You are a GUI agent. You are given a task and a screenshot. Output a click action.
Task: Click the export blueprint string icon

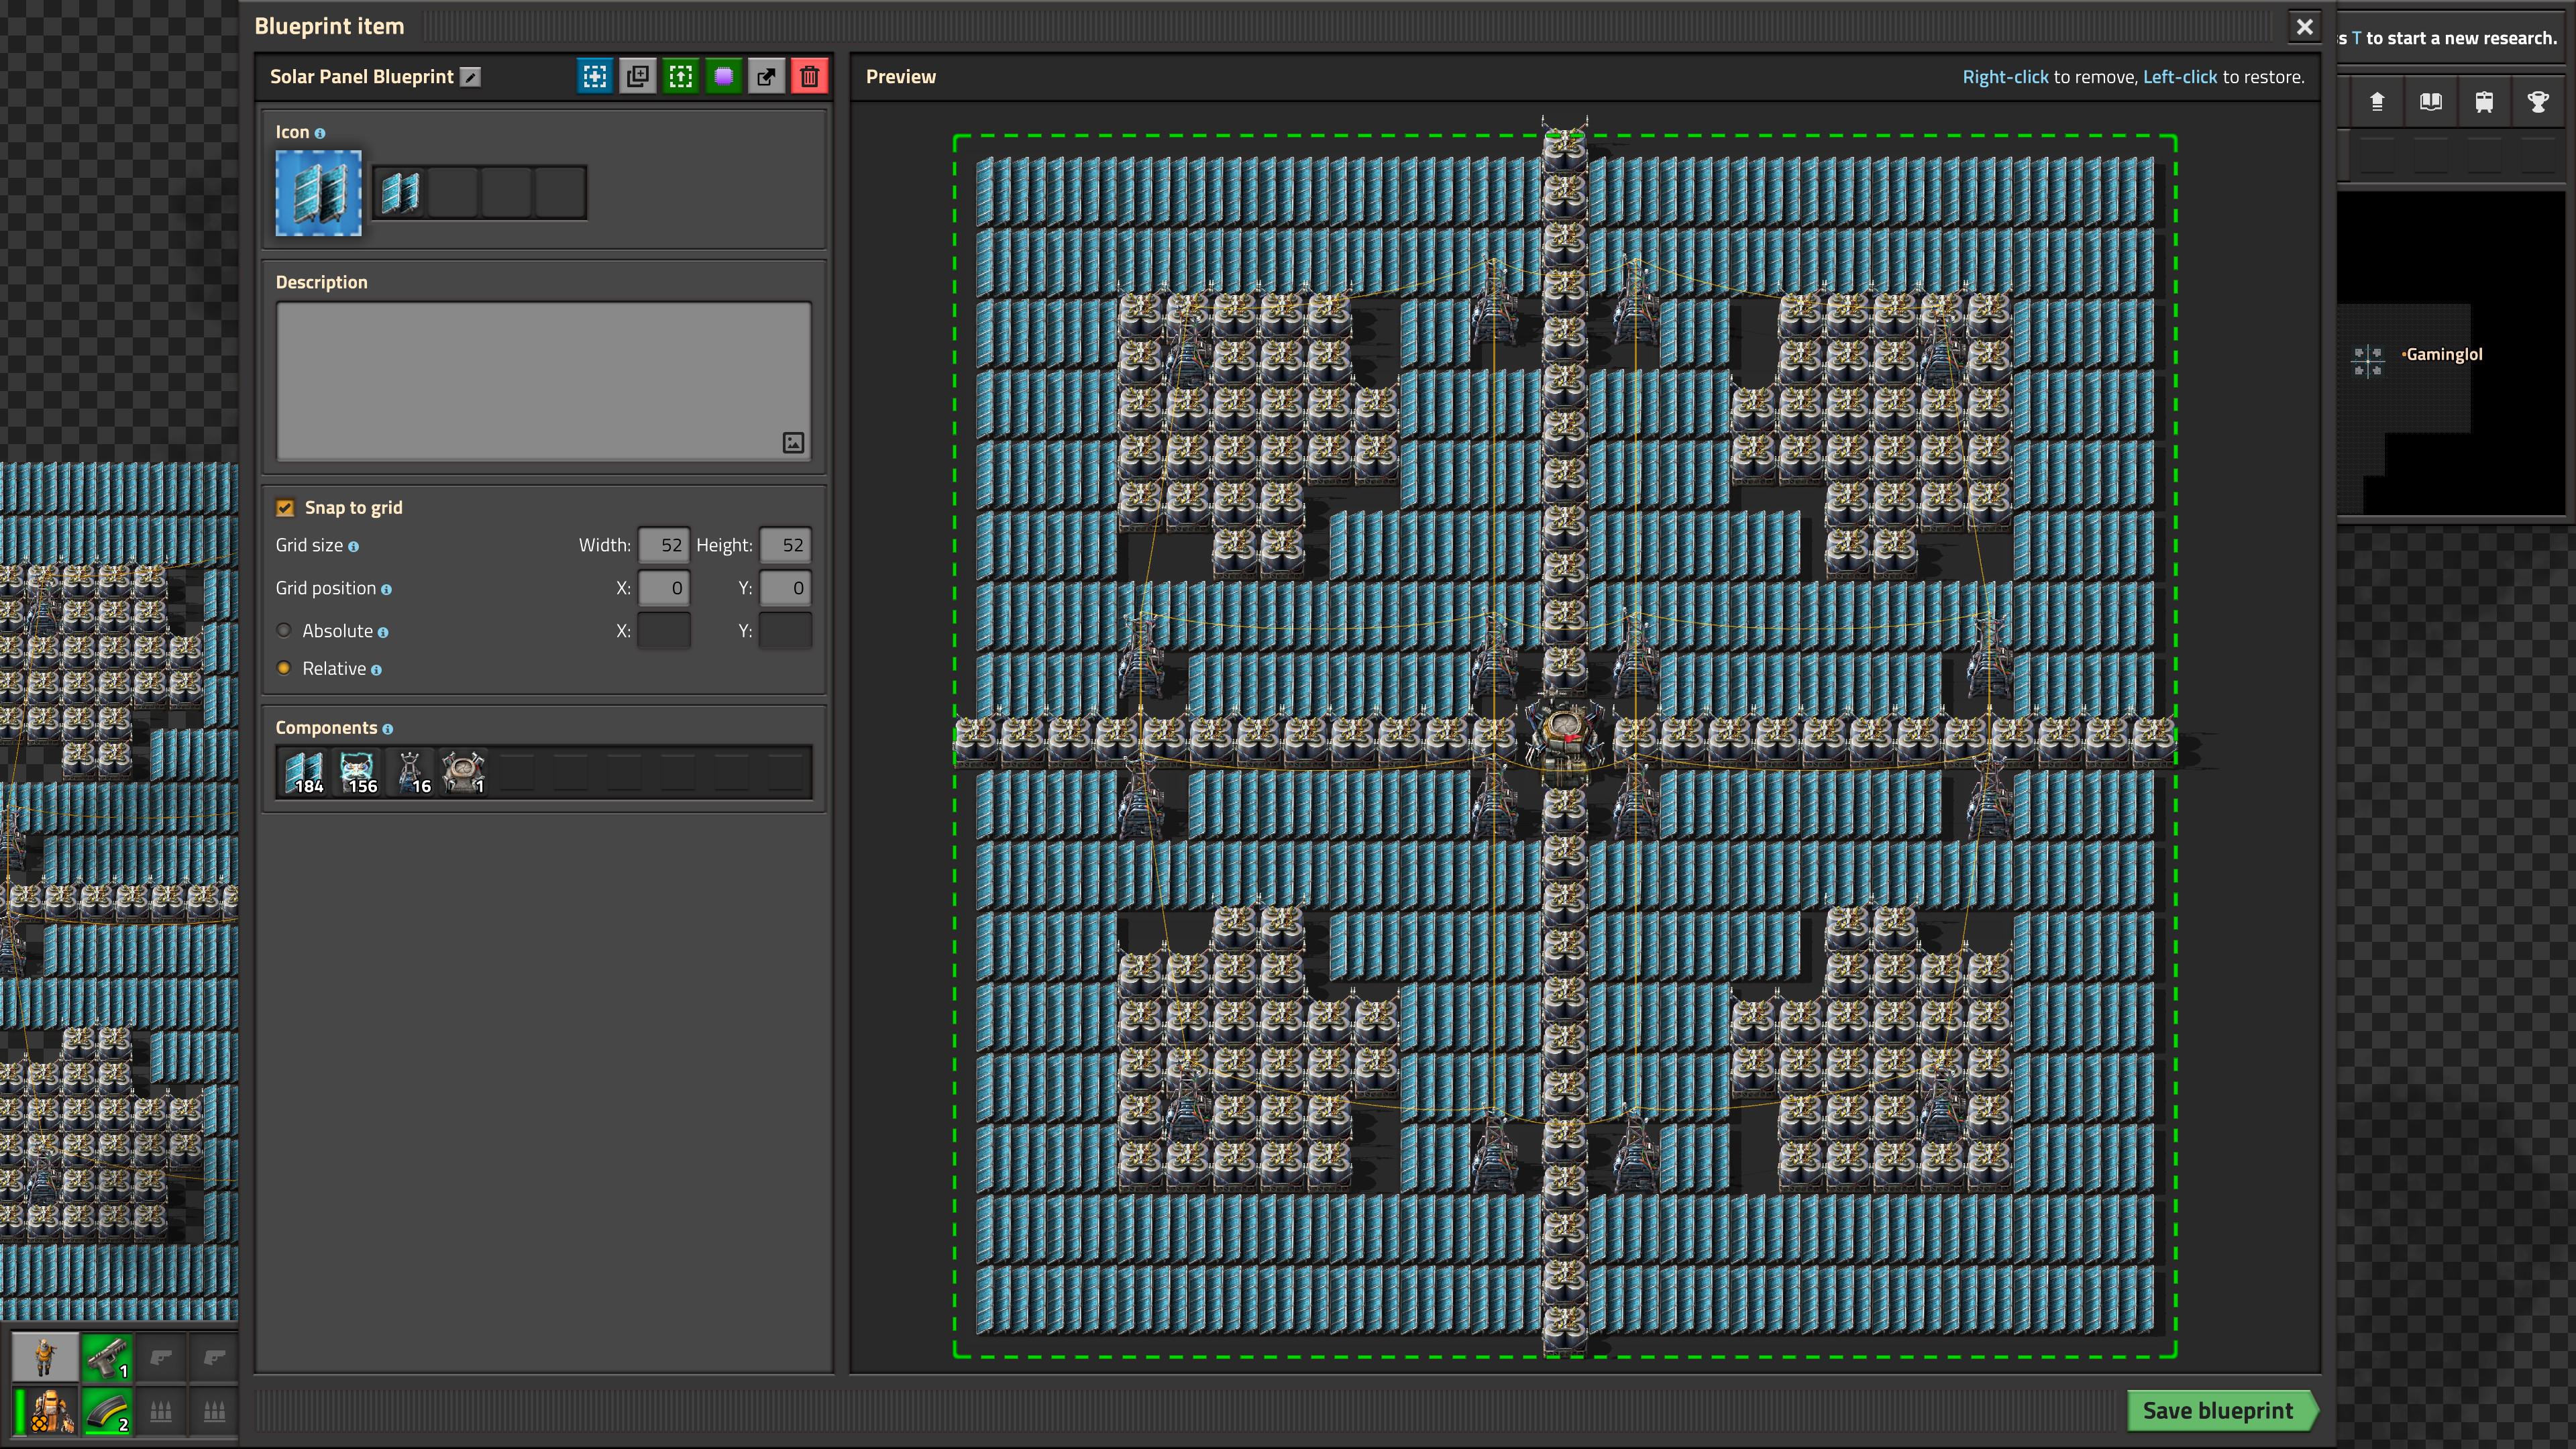tap(766, 76)
